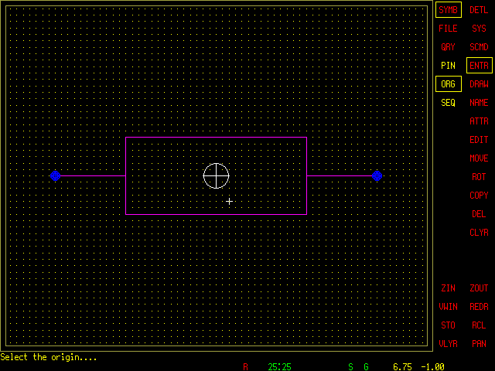Open the ATTR command
Image resolution: width=495 pixels, height=371 pixels.
(x=479, y=121)
